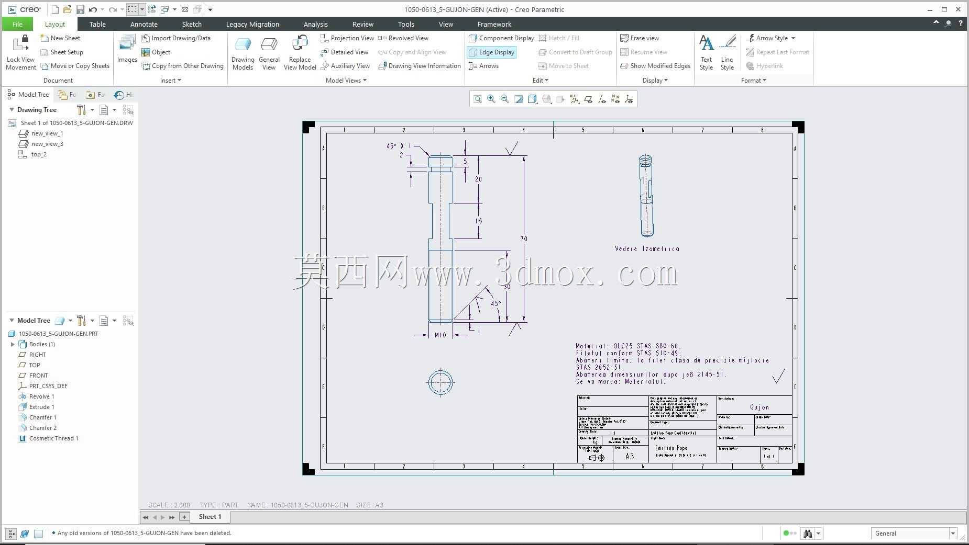
Task: Click Lock View Movement
Action: (20, 52)
